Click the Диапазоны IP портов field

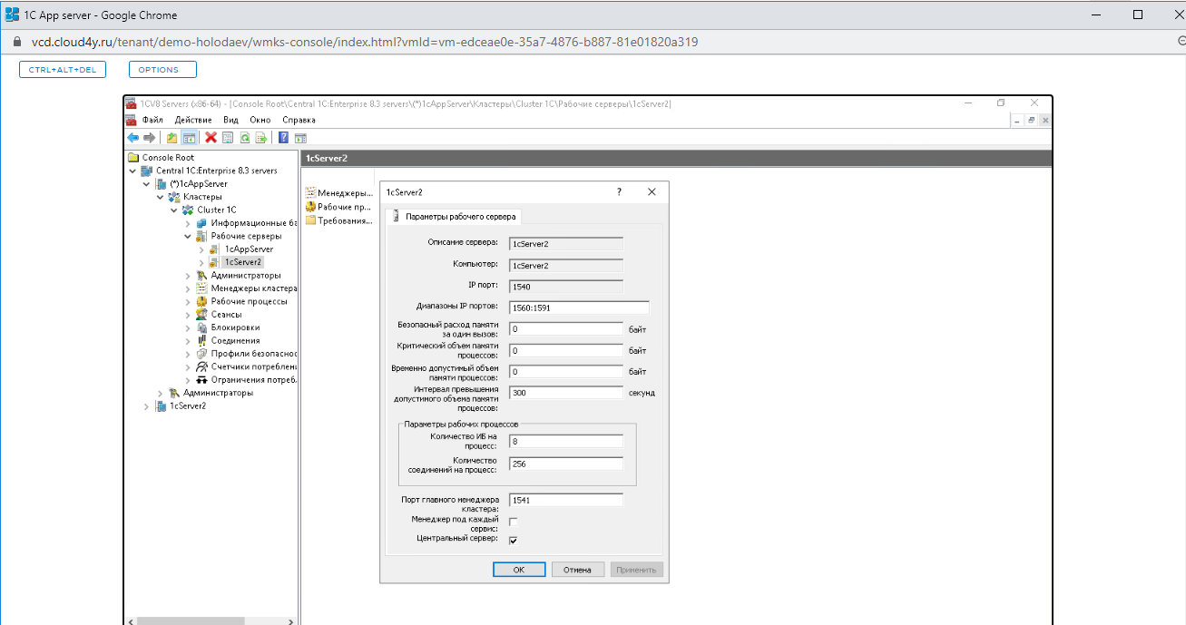pyautogui.click(x=579, y=308)
